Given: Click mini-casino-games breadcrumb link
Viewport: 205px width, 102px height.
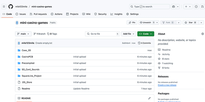Looking at the screenshot, I should coord(42,6).
